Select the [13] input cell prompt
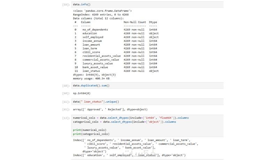 tap(65, 118)
